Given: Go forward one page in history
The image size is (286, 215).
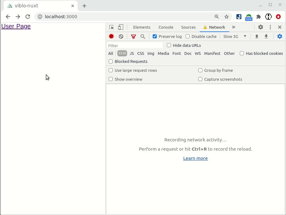Looking at the screenshot, I should [x=18, y=17].
